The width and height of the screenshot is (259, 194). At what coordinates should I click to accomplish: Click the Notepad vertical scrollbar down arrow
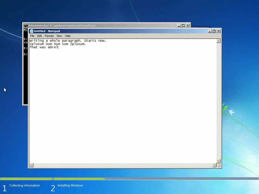(x=218, y=161)
